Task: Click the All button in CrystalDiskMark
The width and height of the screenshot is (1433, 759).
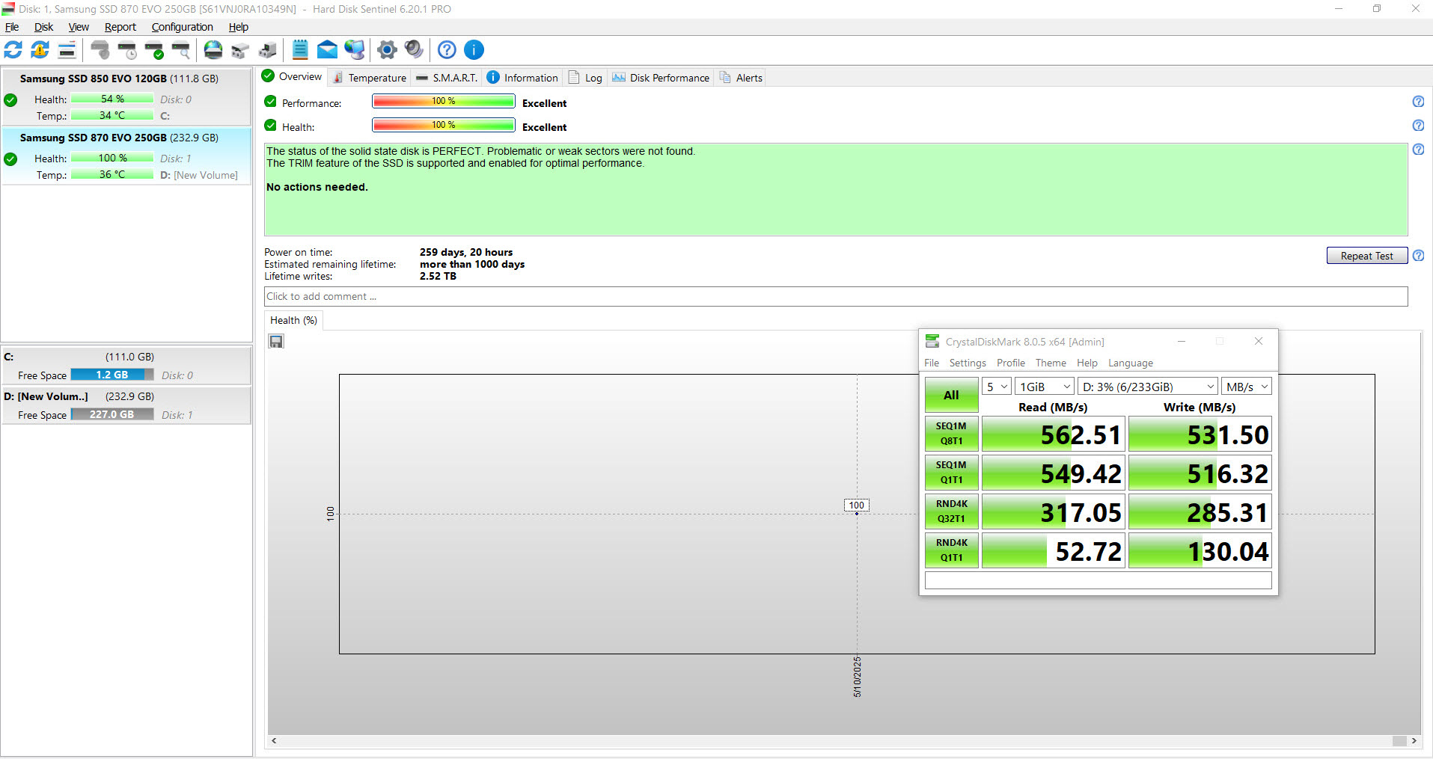Action: click(x=951, y=395)
